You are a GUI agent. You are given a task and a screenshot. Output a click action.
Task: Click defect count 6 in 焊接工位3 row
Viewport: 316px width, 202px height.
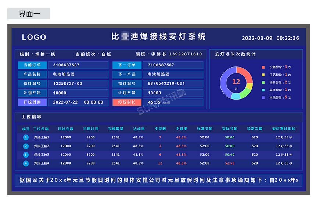pyautogui.click(x=160, y=155)
